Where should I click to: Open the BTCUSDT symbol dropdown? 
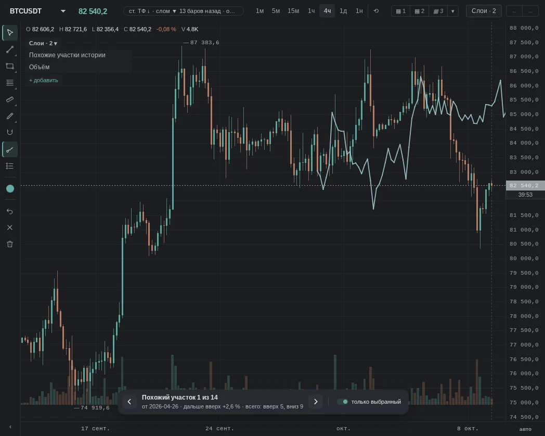37,11
